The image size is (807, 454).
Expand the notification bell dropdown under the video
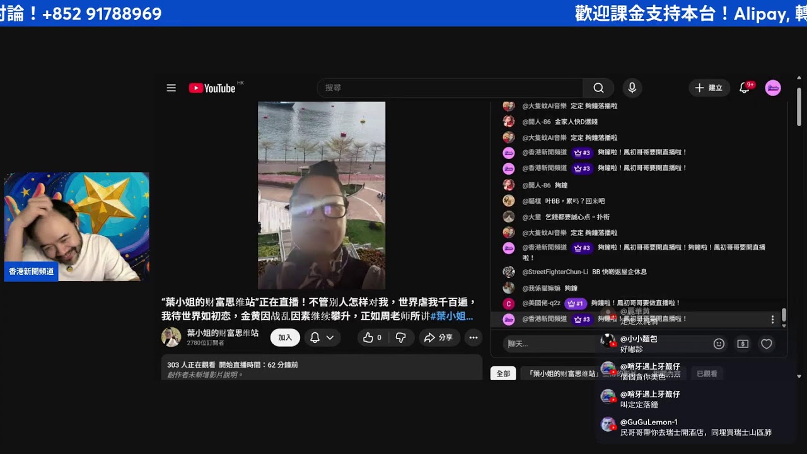tap(323, 338)
